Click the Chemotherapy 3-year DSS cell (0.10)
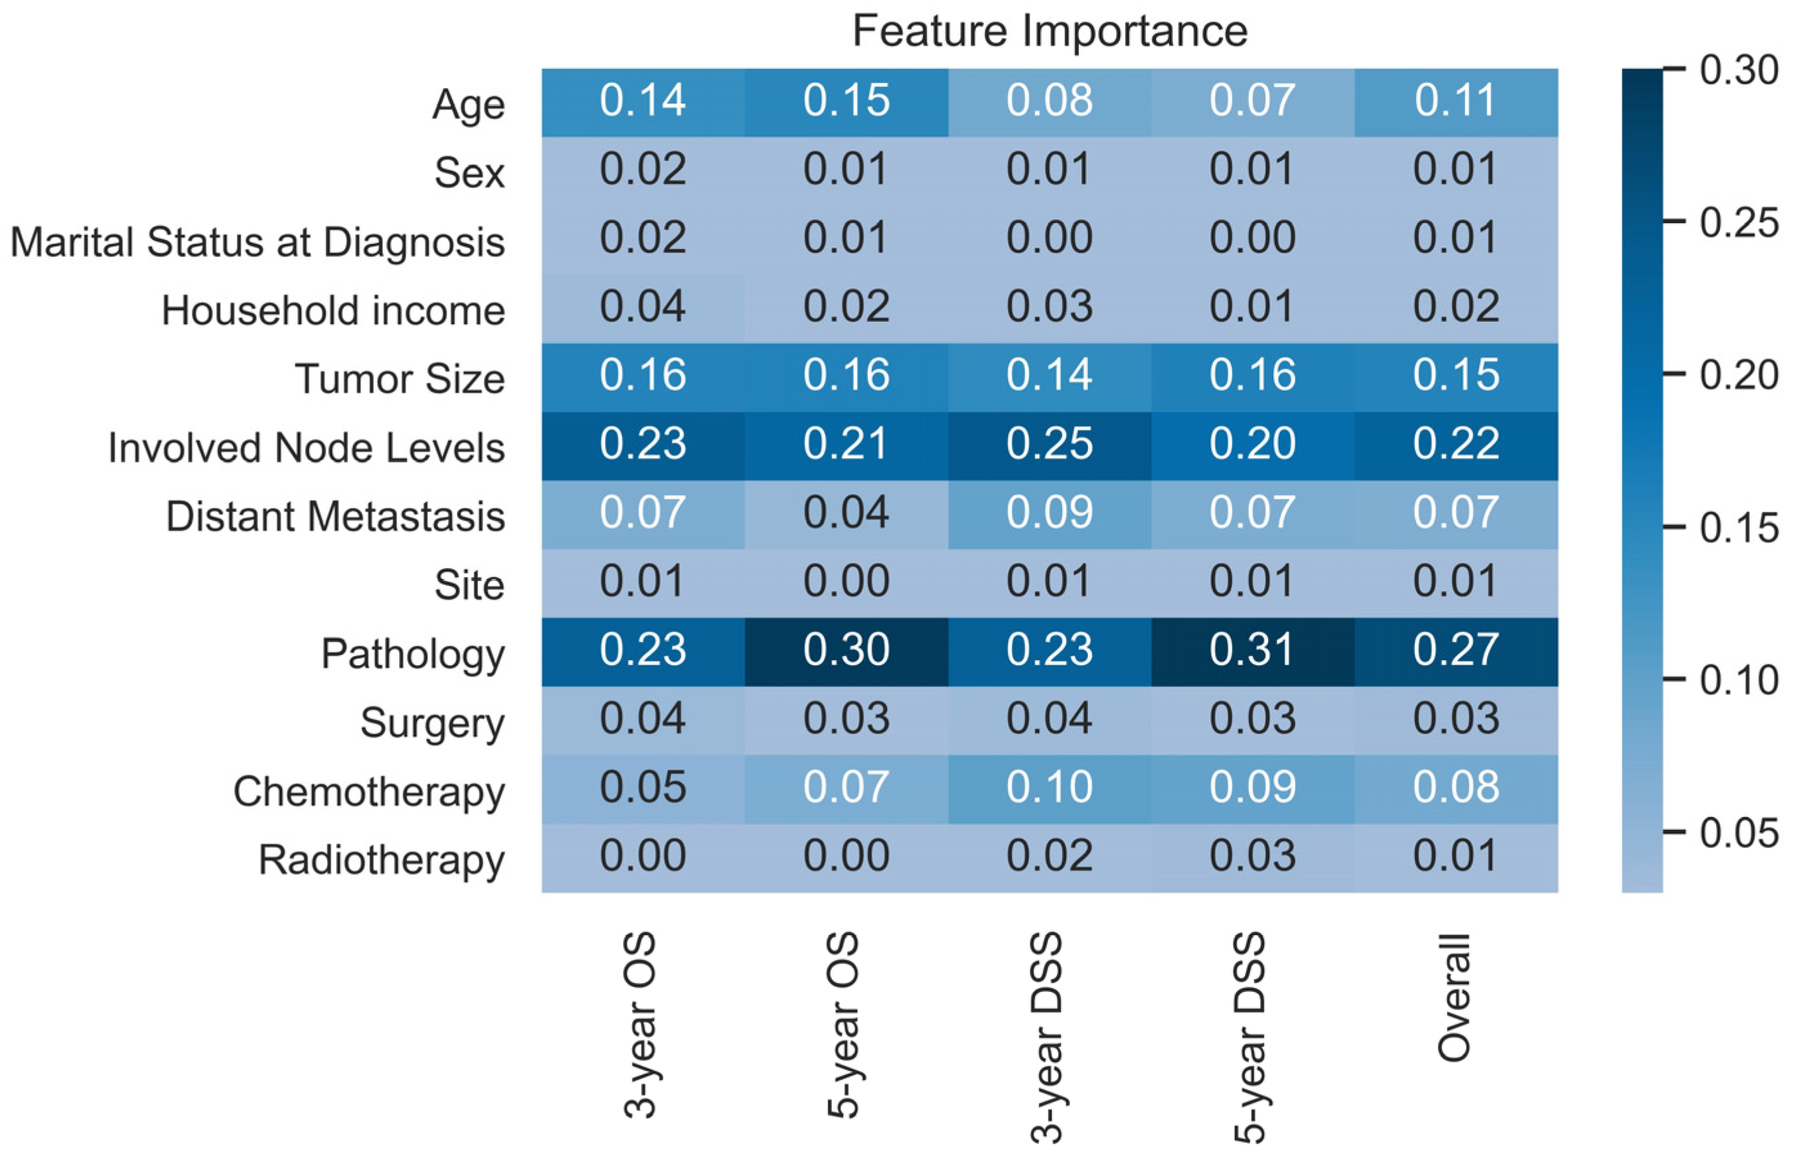1796x1156 pixels. point(1049,788)
